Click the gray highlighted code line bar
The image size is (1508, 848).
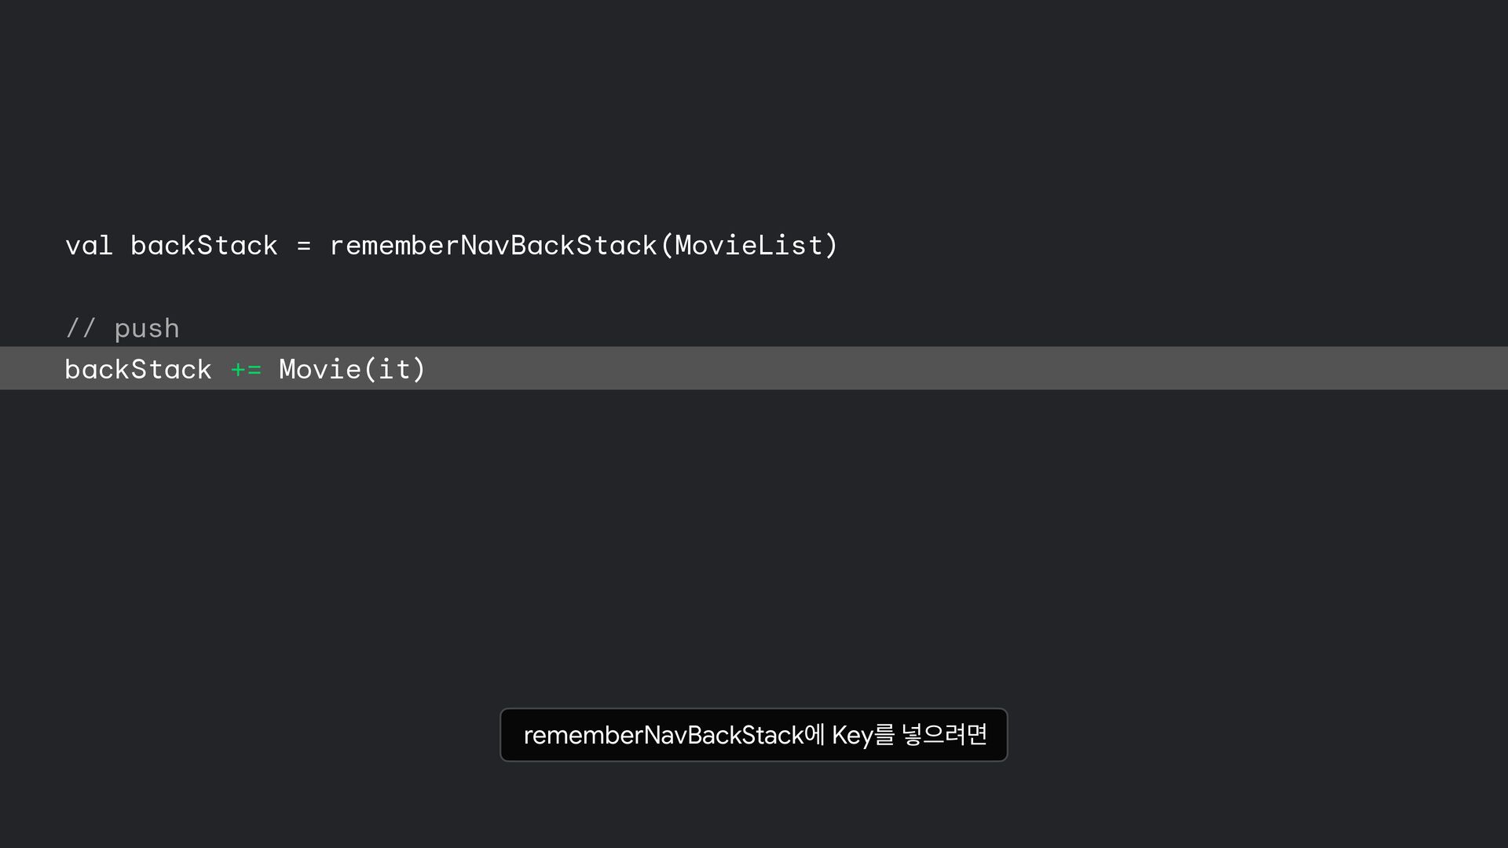(x=942, y=368)
